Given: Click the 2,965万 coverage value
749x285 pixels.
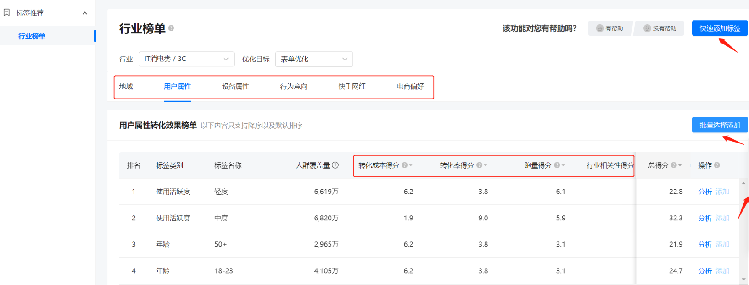Looking at the screenshot, I should click(326, 244).
